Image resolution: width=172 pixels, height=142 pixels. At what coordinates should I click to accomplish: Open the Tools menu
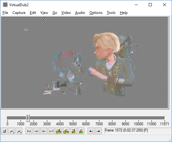click(111, 13)
